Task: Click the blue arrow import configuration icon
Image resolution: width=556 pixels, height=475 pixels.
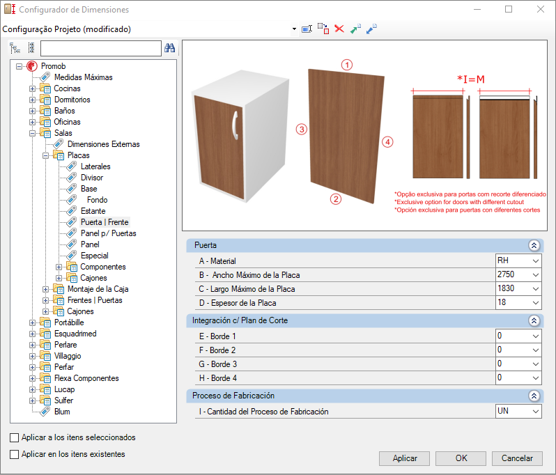Action: [x=371, y=29]
